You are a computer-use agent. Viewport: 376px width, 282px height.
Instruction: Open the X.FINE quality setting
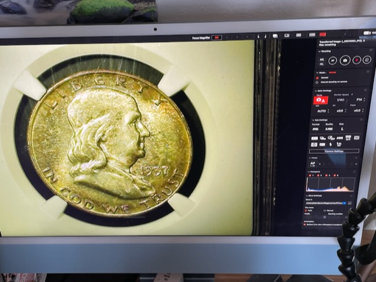[x=329, y=129]
